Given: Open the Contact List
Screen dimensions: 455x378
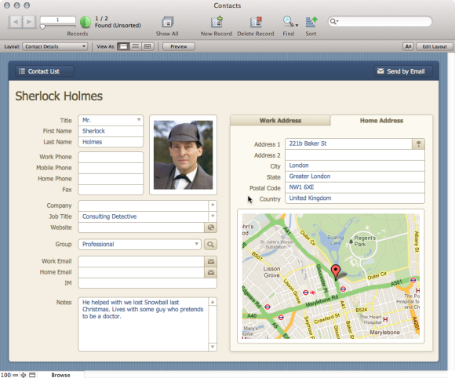Looking at the screenshot, I should 45,71.
